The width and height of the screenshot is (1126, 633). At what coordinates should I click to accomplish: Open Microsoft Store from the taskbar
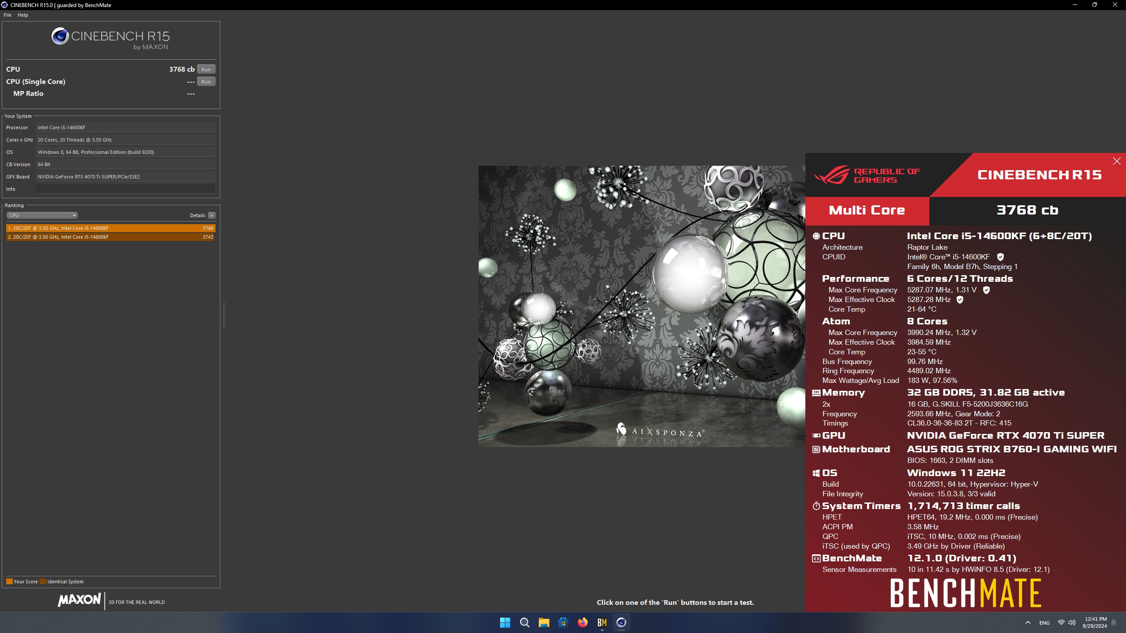[563, 622]
